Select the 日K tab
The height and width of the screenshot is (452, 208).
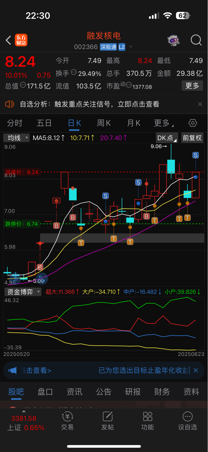coord(74,123)
